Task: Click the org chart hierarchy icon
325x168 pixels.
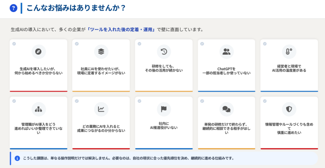Action: point(38,109)
